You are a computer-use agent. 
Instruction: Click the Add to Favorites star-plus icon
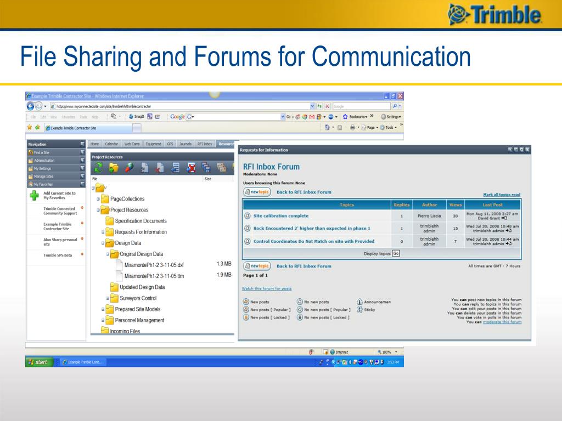pos(37,127)
